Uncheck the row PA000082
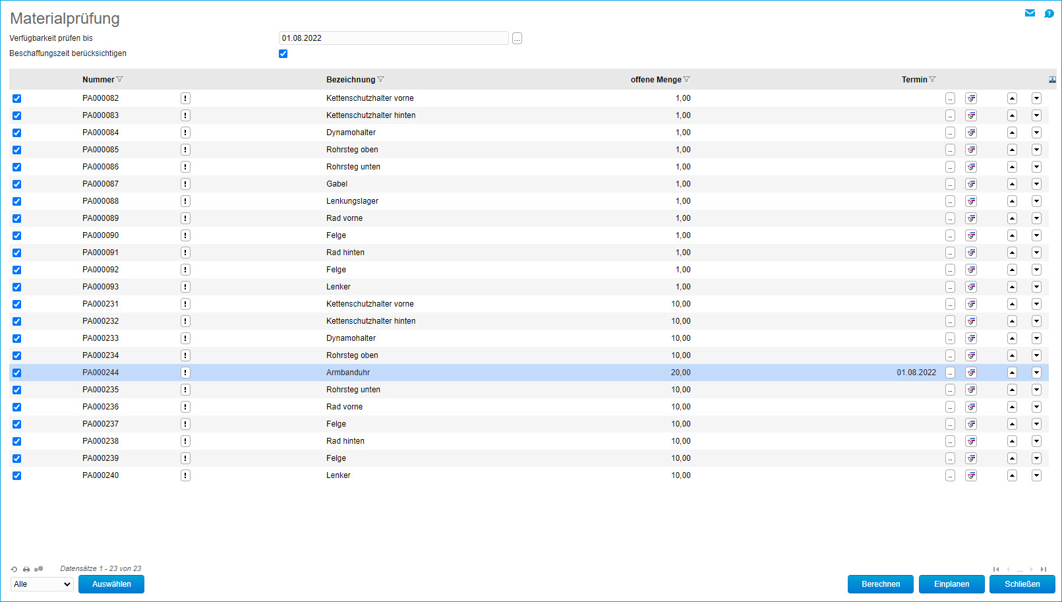The width and height of the screenshot is (1062, 602). [17, 98]
